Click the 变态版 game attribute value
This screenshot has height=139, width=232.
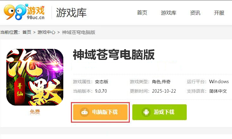pos(102,82)
